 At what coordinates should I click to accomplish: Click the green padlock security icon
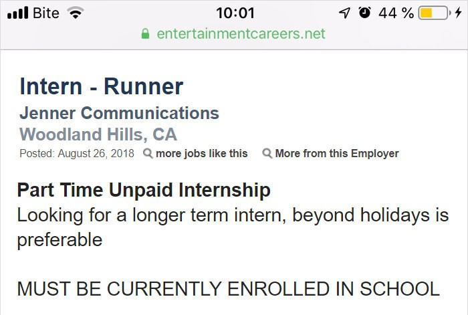coord(146,33)
